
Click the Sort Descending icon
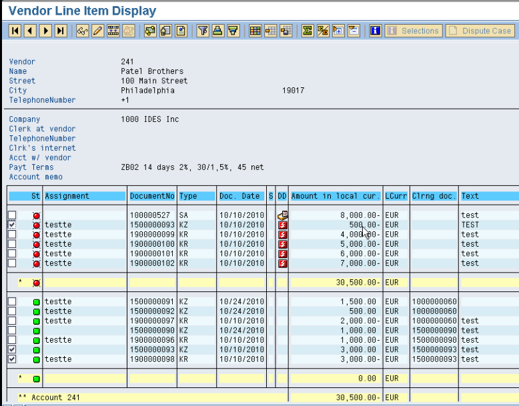(233, 31)
